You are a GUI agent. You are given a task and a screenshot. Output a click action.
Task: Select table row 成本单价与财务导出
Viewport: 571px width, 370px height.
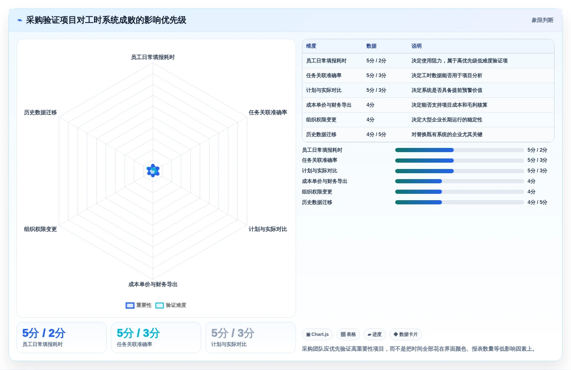(x=428, y=105)
